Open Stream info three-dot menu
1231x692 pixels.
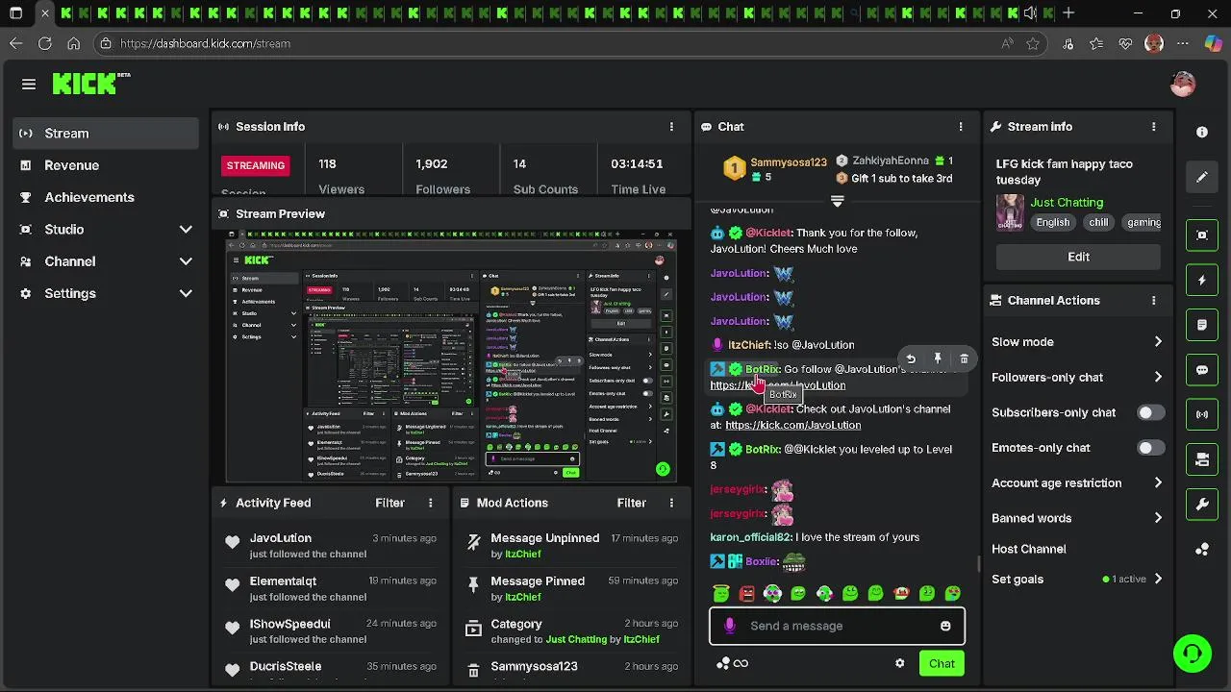click(1153, 127)
